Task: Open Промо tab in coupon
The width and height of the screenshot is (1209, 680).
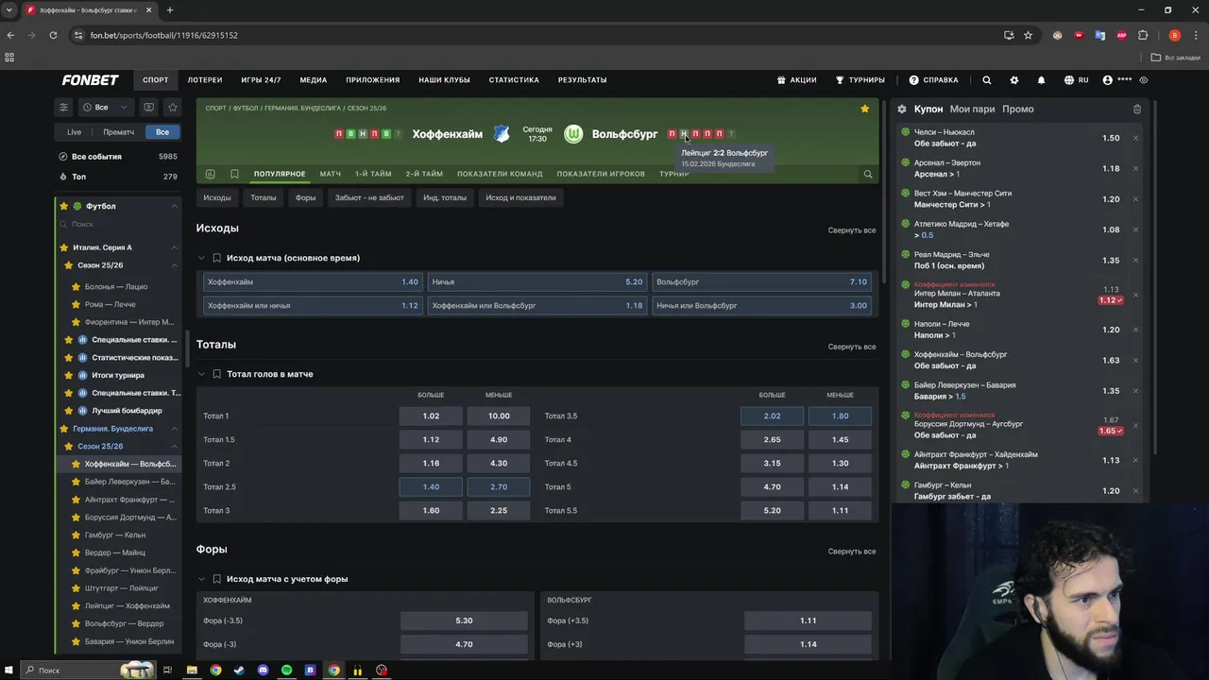Action: (x=1018, y=110)
